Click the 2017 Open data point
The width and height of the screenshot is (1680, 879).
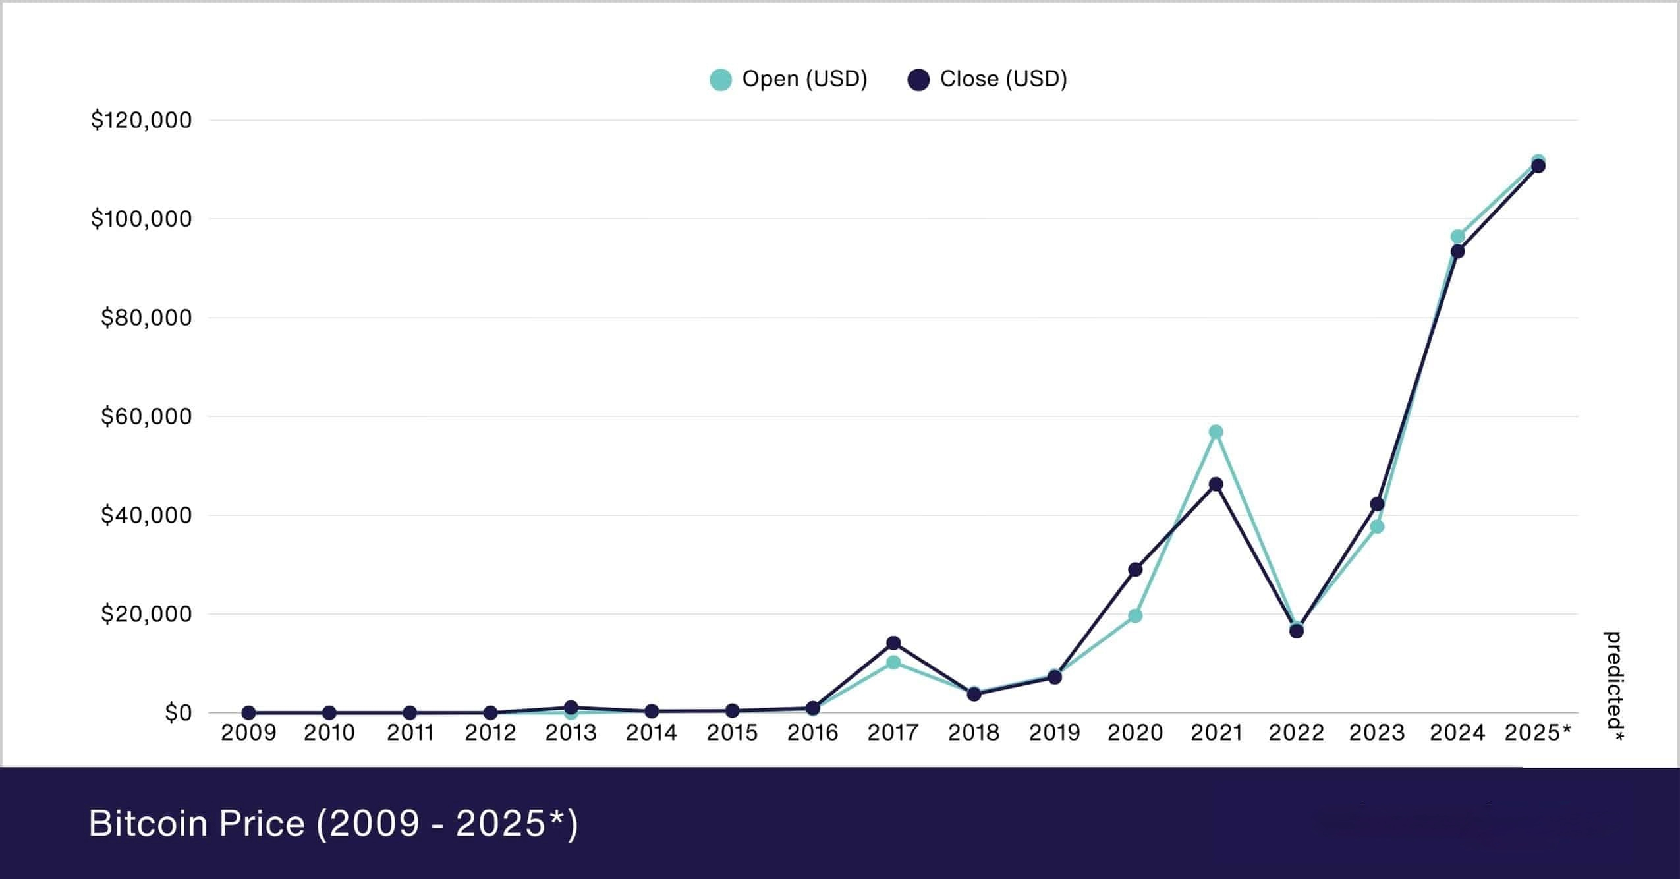(x=893, y=662)
